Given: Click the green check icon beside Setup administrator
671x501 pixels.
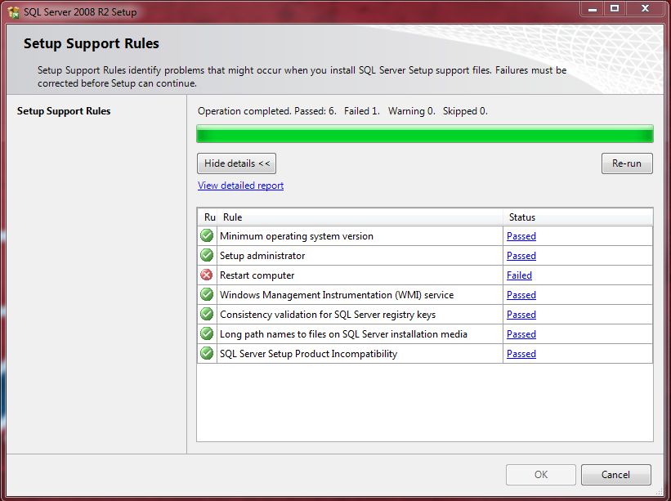Looking at the screenshot, I should tap(207, 256).
